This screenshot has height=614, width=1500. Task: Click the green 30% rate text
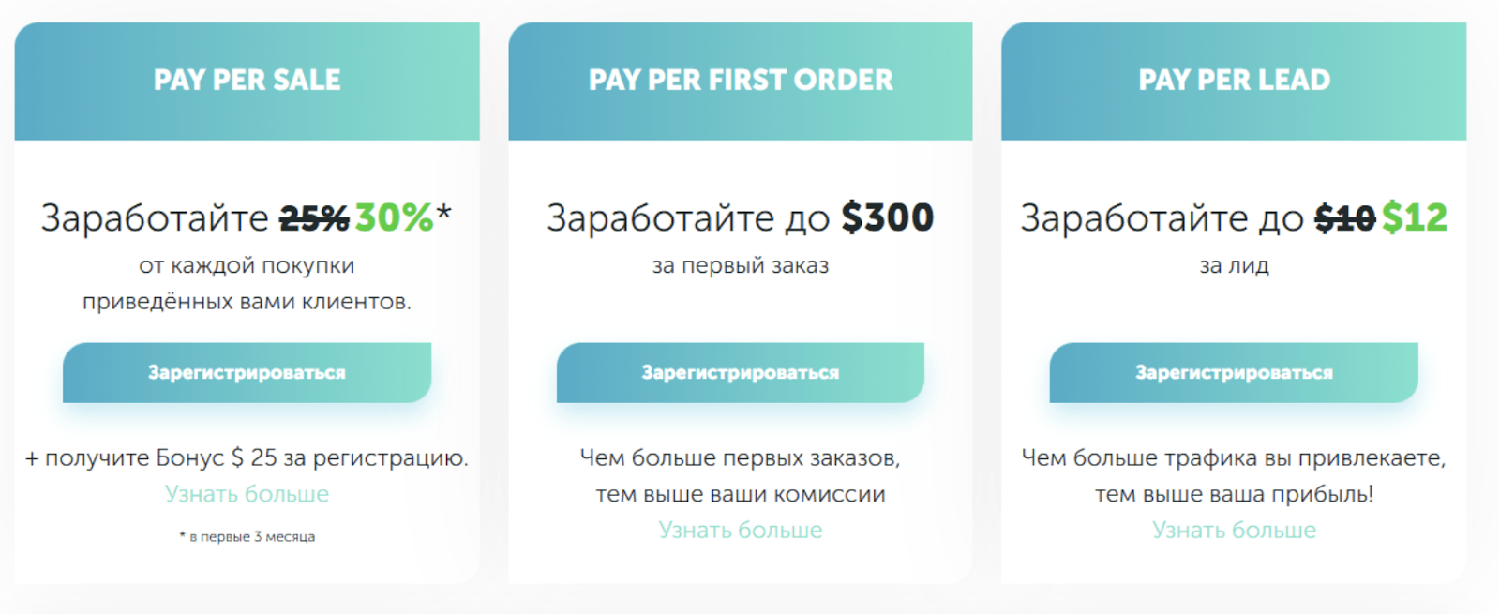394,217
